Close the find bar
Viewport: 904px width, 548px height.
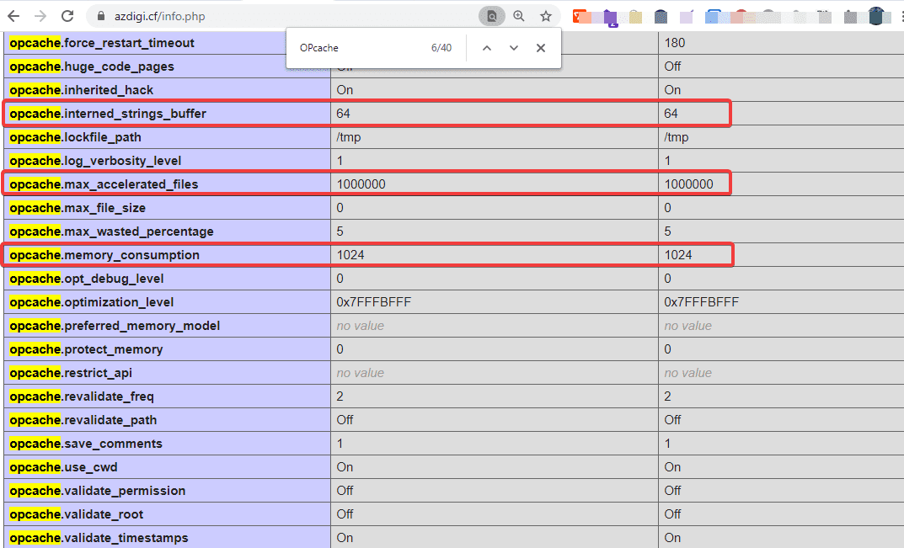click(541, 48)
